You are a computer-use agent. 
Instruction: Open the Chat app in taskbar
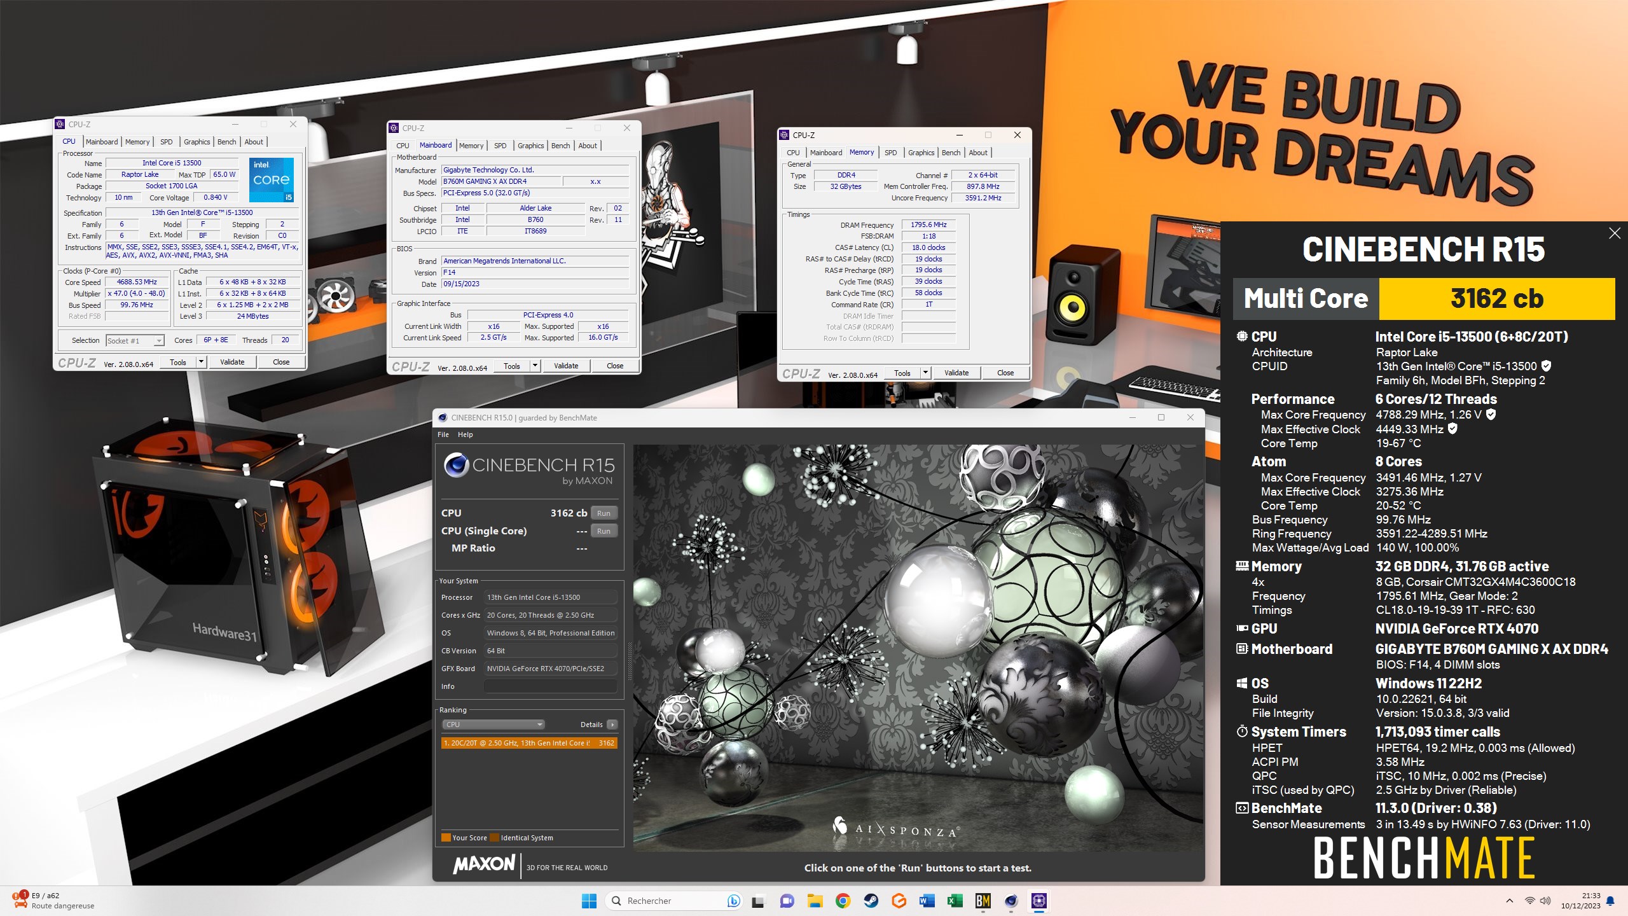[787, 901]
